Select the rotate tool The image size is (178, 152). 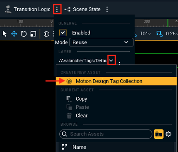tap(23, 34)
